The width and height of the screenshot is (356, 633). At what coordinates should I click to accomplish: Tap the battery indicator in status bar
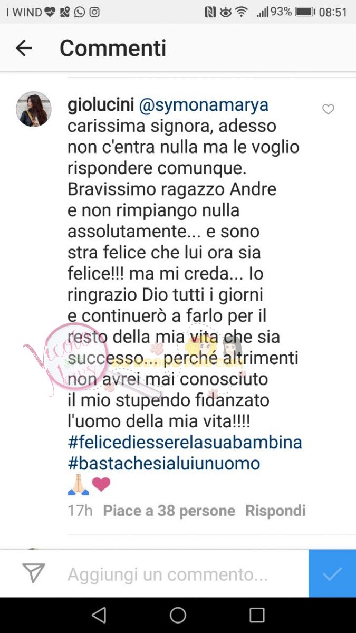tap(305, 12)
